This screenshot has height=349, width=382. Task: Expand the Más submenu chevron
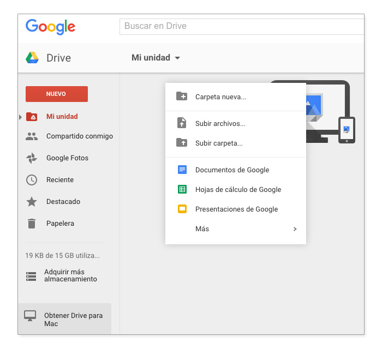[295, 229]
